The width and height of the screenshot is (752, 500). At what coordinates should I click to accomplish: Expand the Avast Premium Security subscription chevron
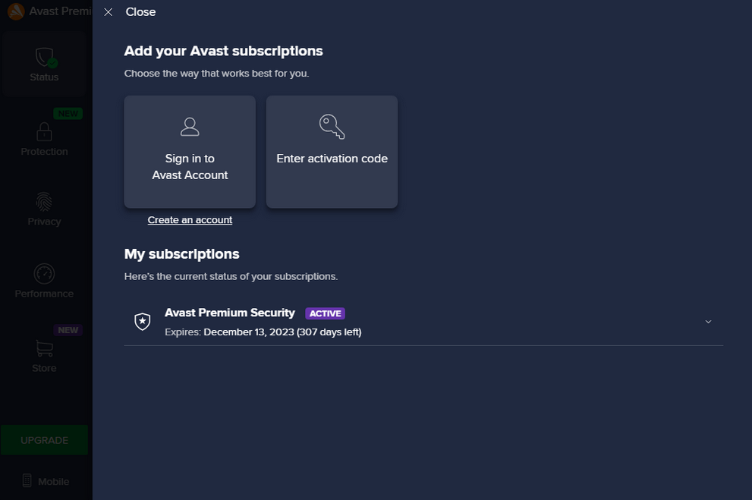coord(708,322)
